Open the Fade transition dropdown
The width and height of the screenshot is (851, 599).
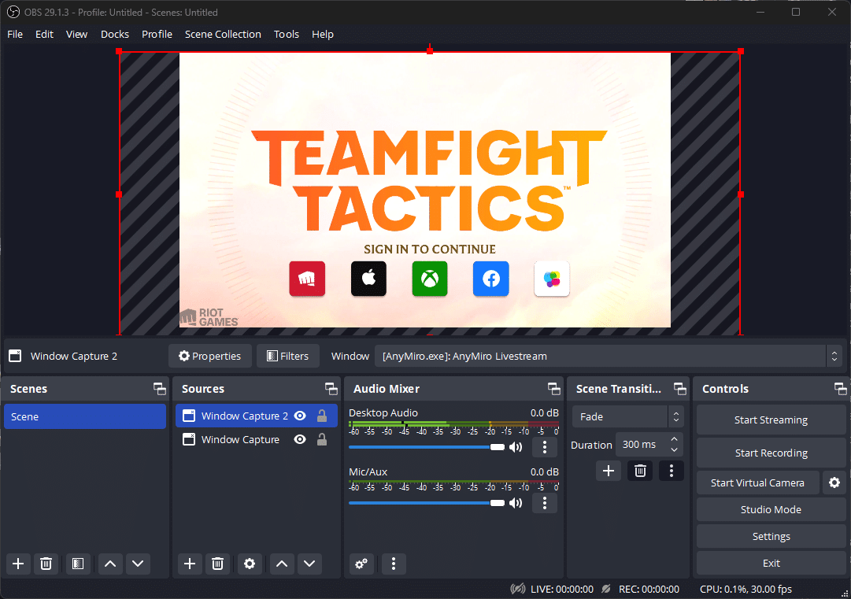click(628, 416)
